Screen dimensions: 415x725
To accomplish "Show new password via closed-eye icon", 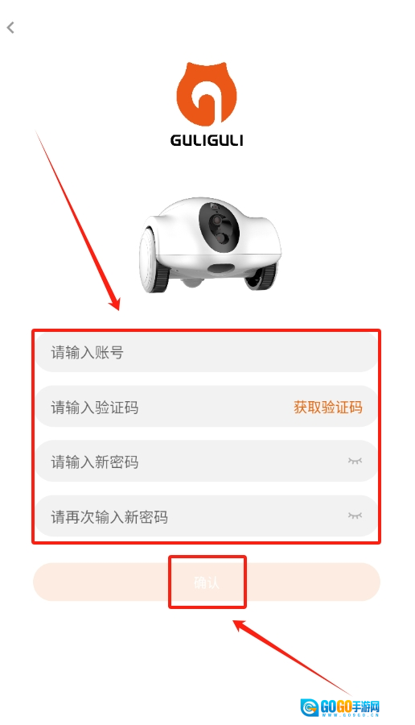I will [355, 461].
